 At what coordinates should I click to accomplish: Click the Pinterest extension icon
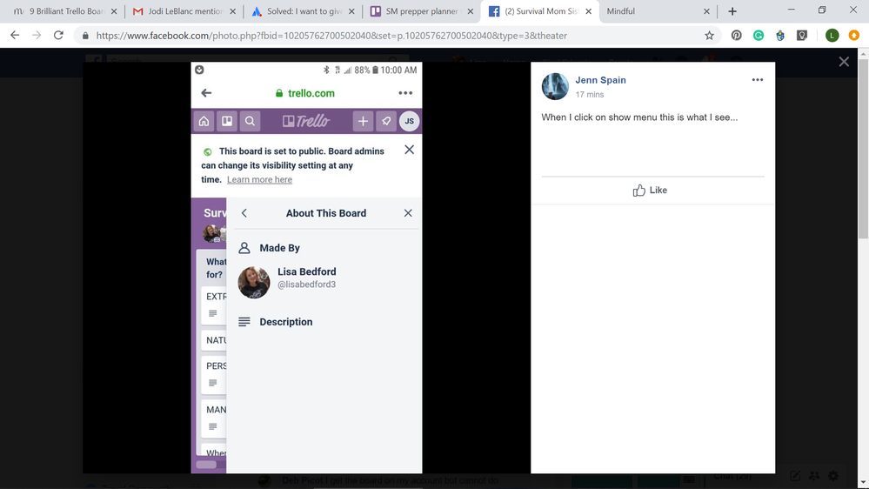[736, 36]
